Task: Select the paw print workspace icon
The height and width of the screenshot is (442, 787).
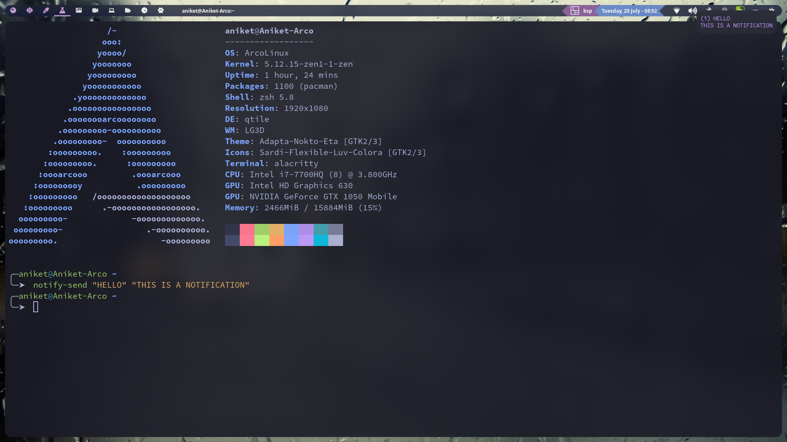Action: (161, 11)
